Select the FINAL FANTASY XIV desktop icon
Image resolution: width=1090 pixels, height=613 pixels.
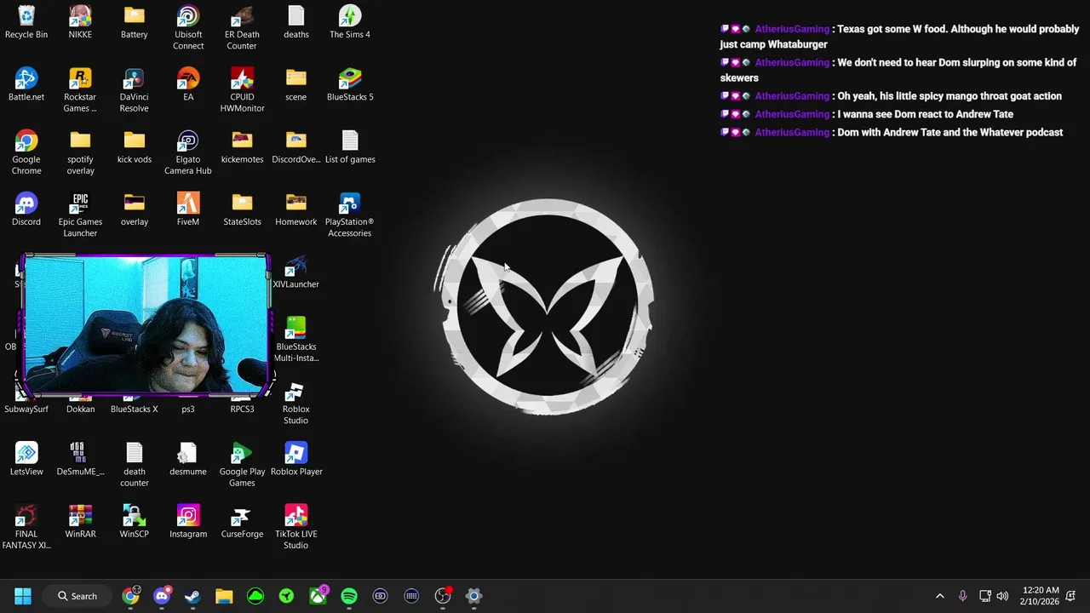(26, 527)
